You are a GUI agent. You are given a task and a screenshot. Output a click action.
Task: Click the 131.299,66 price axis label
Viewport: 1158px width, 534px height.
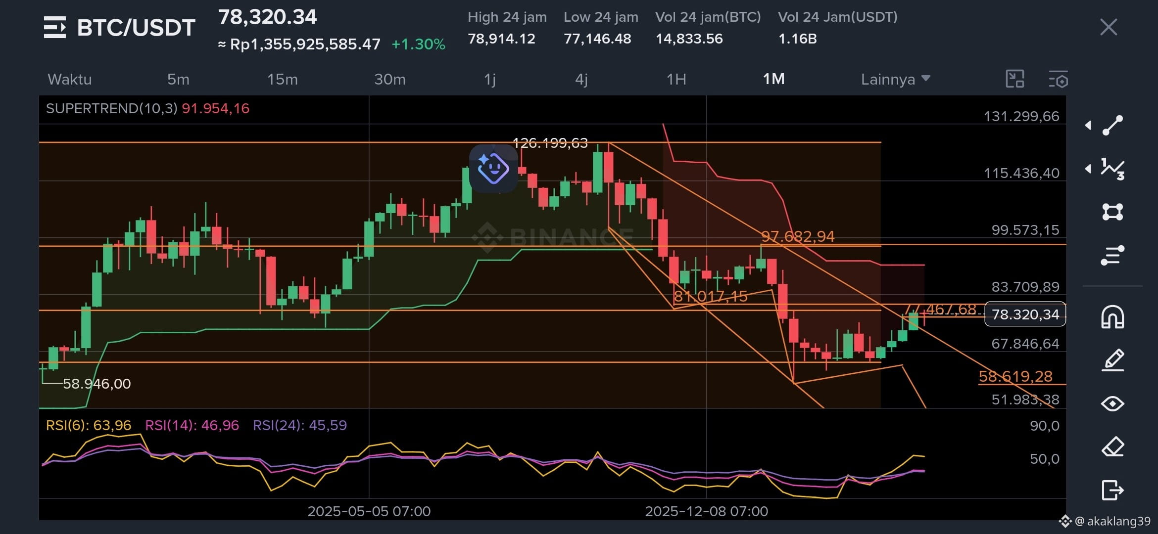point(1021,116)
